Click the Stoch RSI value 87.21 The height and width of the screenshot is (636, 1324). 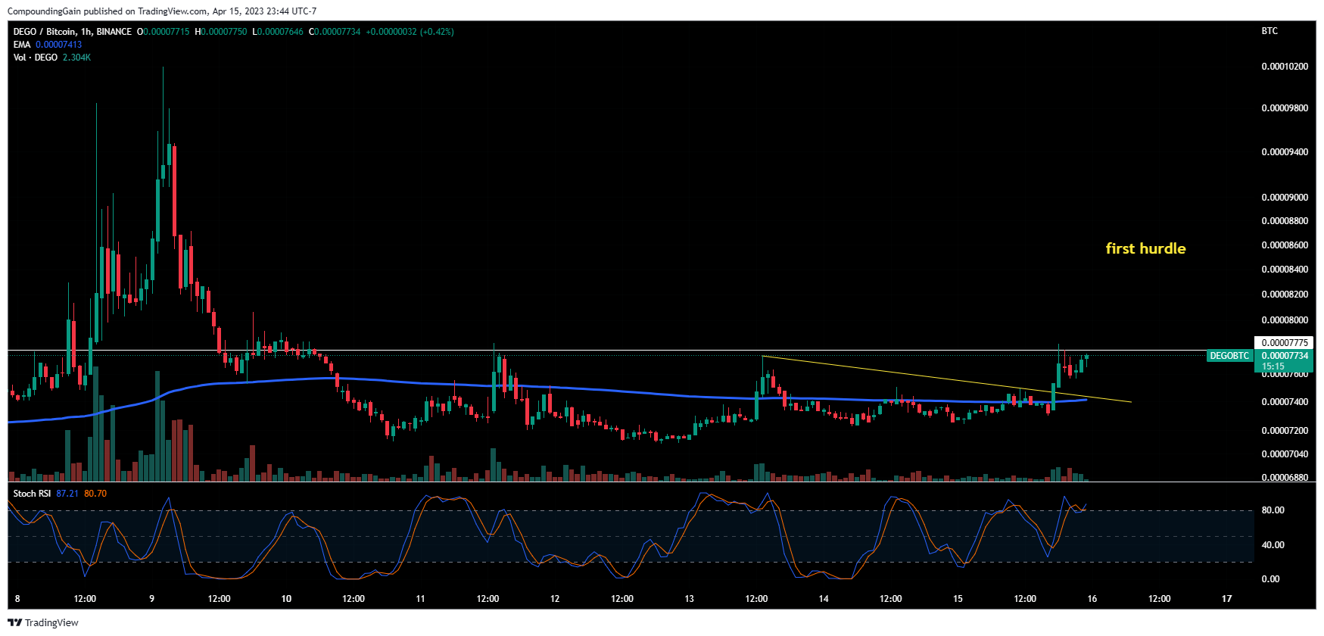click(67, 494)
